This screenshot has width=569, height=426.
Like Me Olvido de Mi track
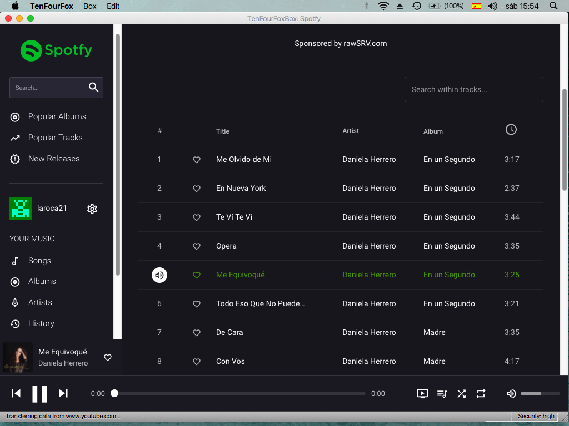(197, 160)
